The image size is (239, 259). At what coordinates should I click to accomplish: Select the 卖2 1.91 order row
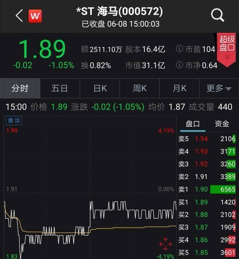point(207,177)
